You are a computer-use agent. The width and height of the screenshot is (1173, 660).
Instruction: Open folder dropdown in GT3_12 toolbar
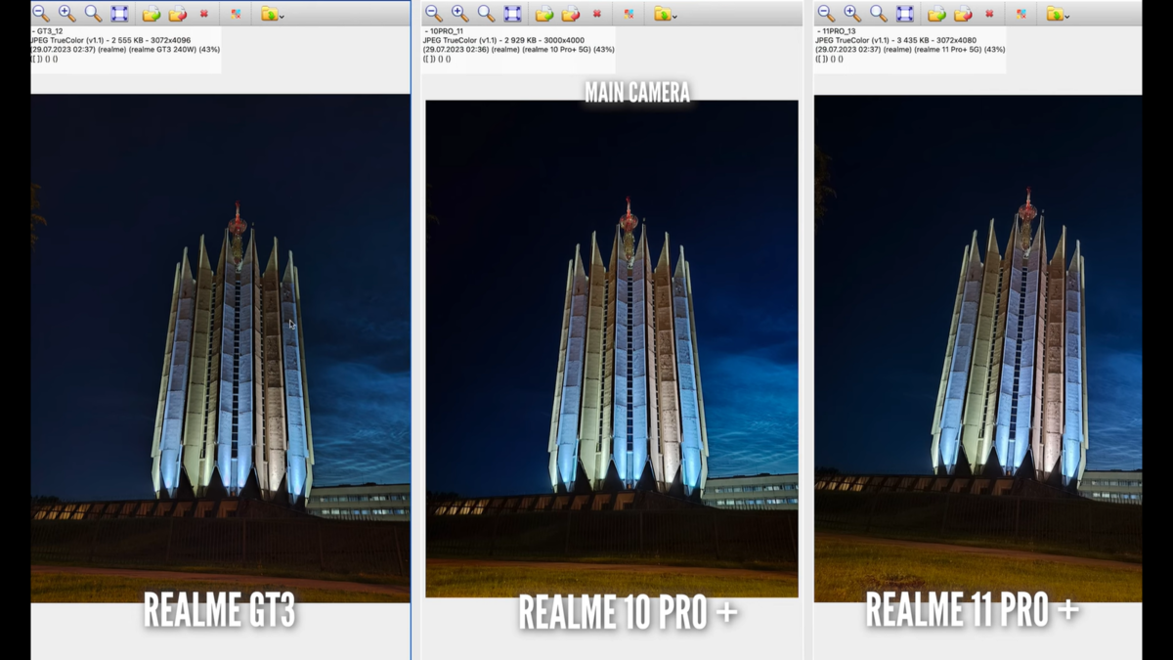272,14
